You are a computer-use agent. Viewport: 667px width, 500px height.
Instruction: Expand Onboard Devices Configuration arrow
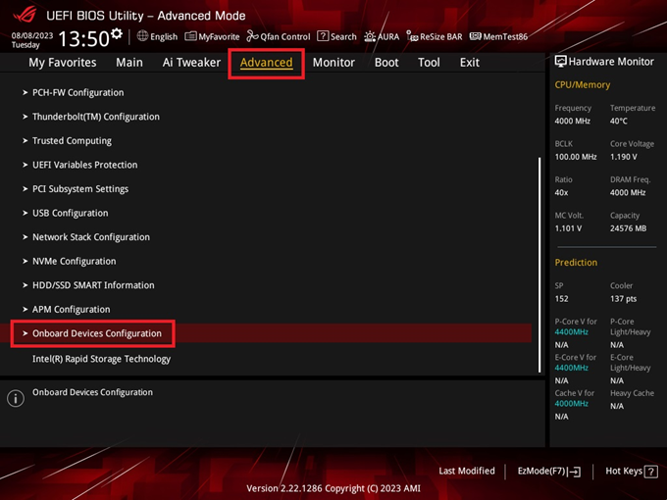tap(26, 333)
